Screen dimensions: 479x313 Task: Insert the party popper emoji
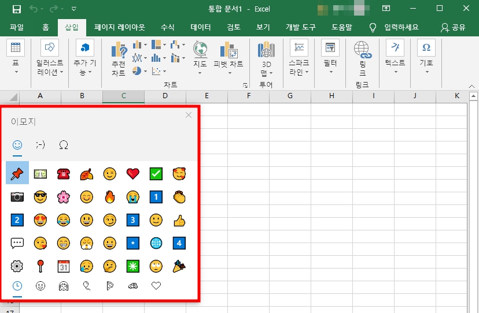click(x=179, y=266)
